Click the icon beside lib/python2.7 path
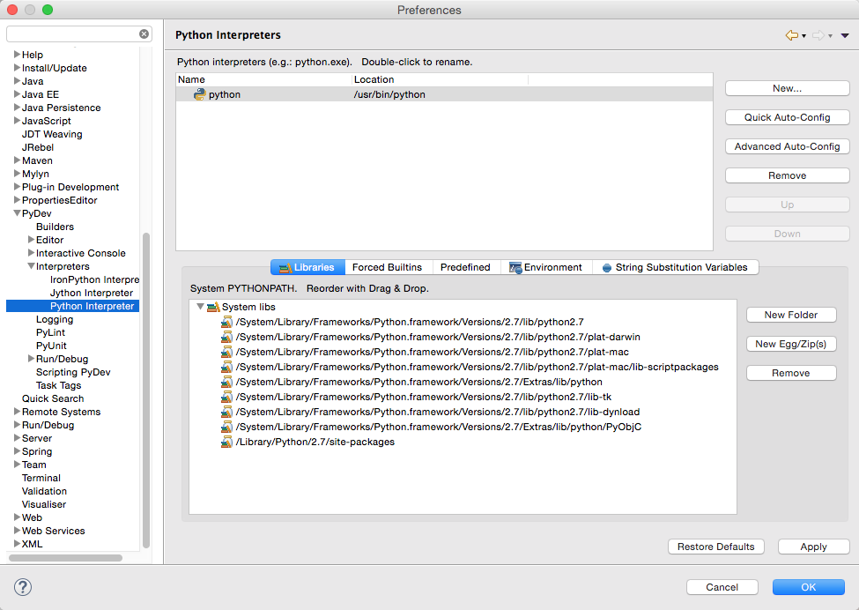Screen dimensions: 859x610 226,322
